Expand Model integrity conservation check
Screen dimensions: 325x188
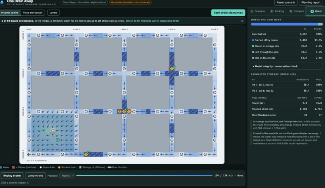[x=287, y=66]
